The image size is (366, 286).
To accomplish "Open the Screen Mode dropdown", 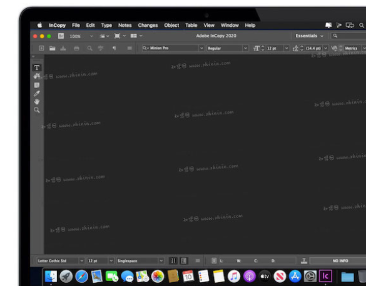I will [120, 36].
